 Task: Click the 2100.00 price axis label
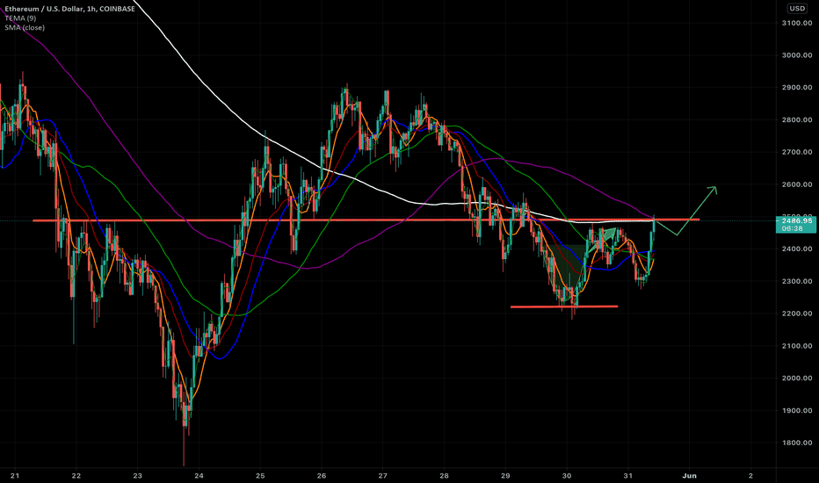click(797, 346)
